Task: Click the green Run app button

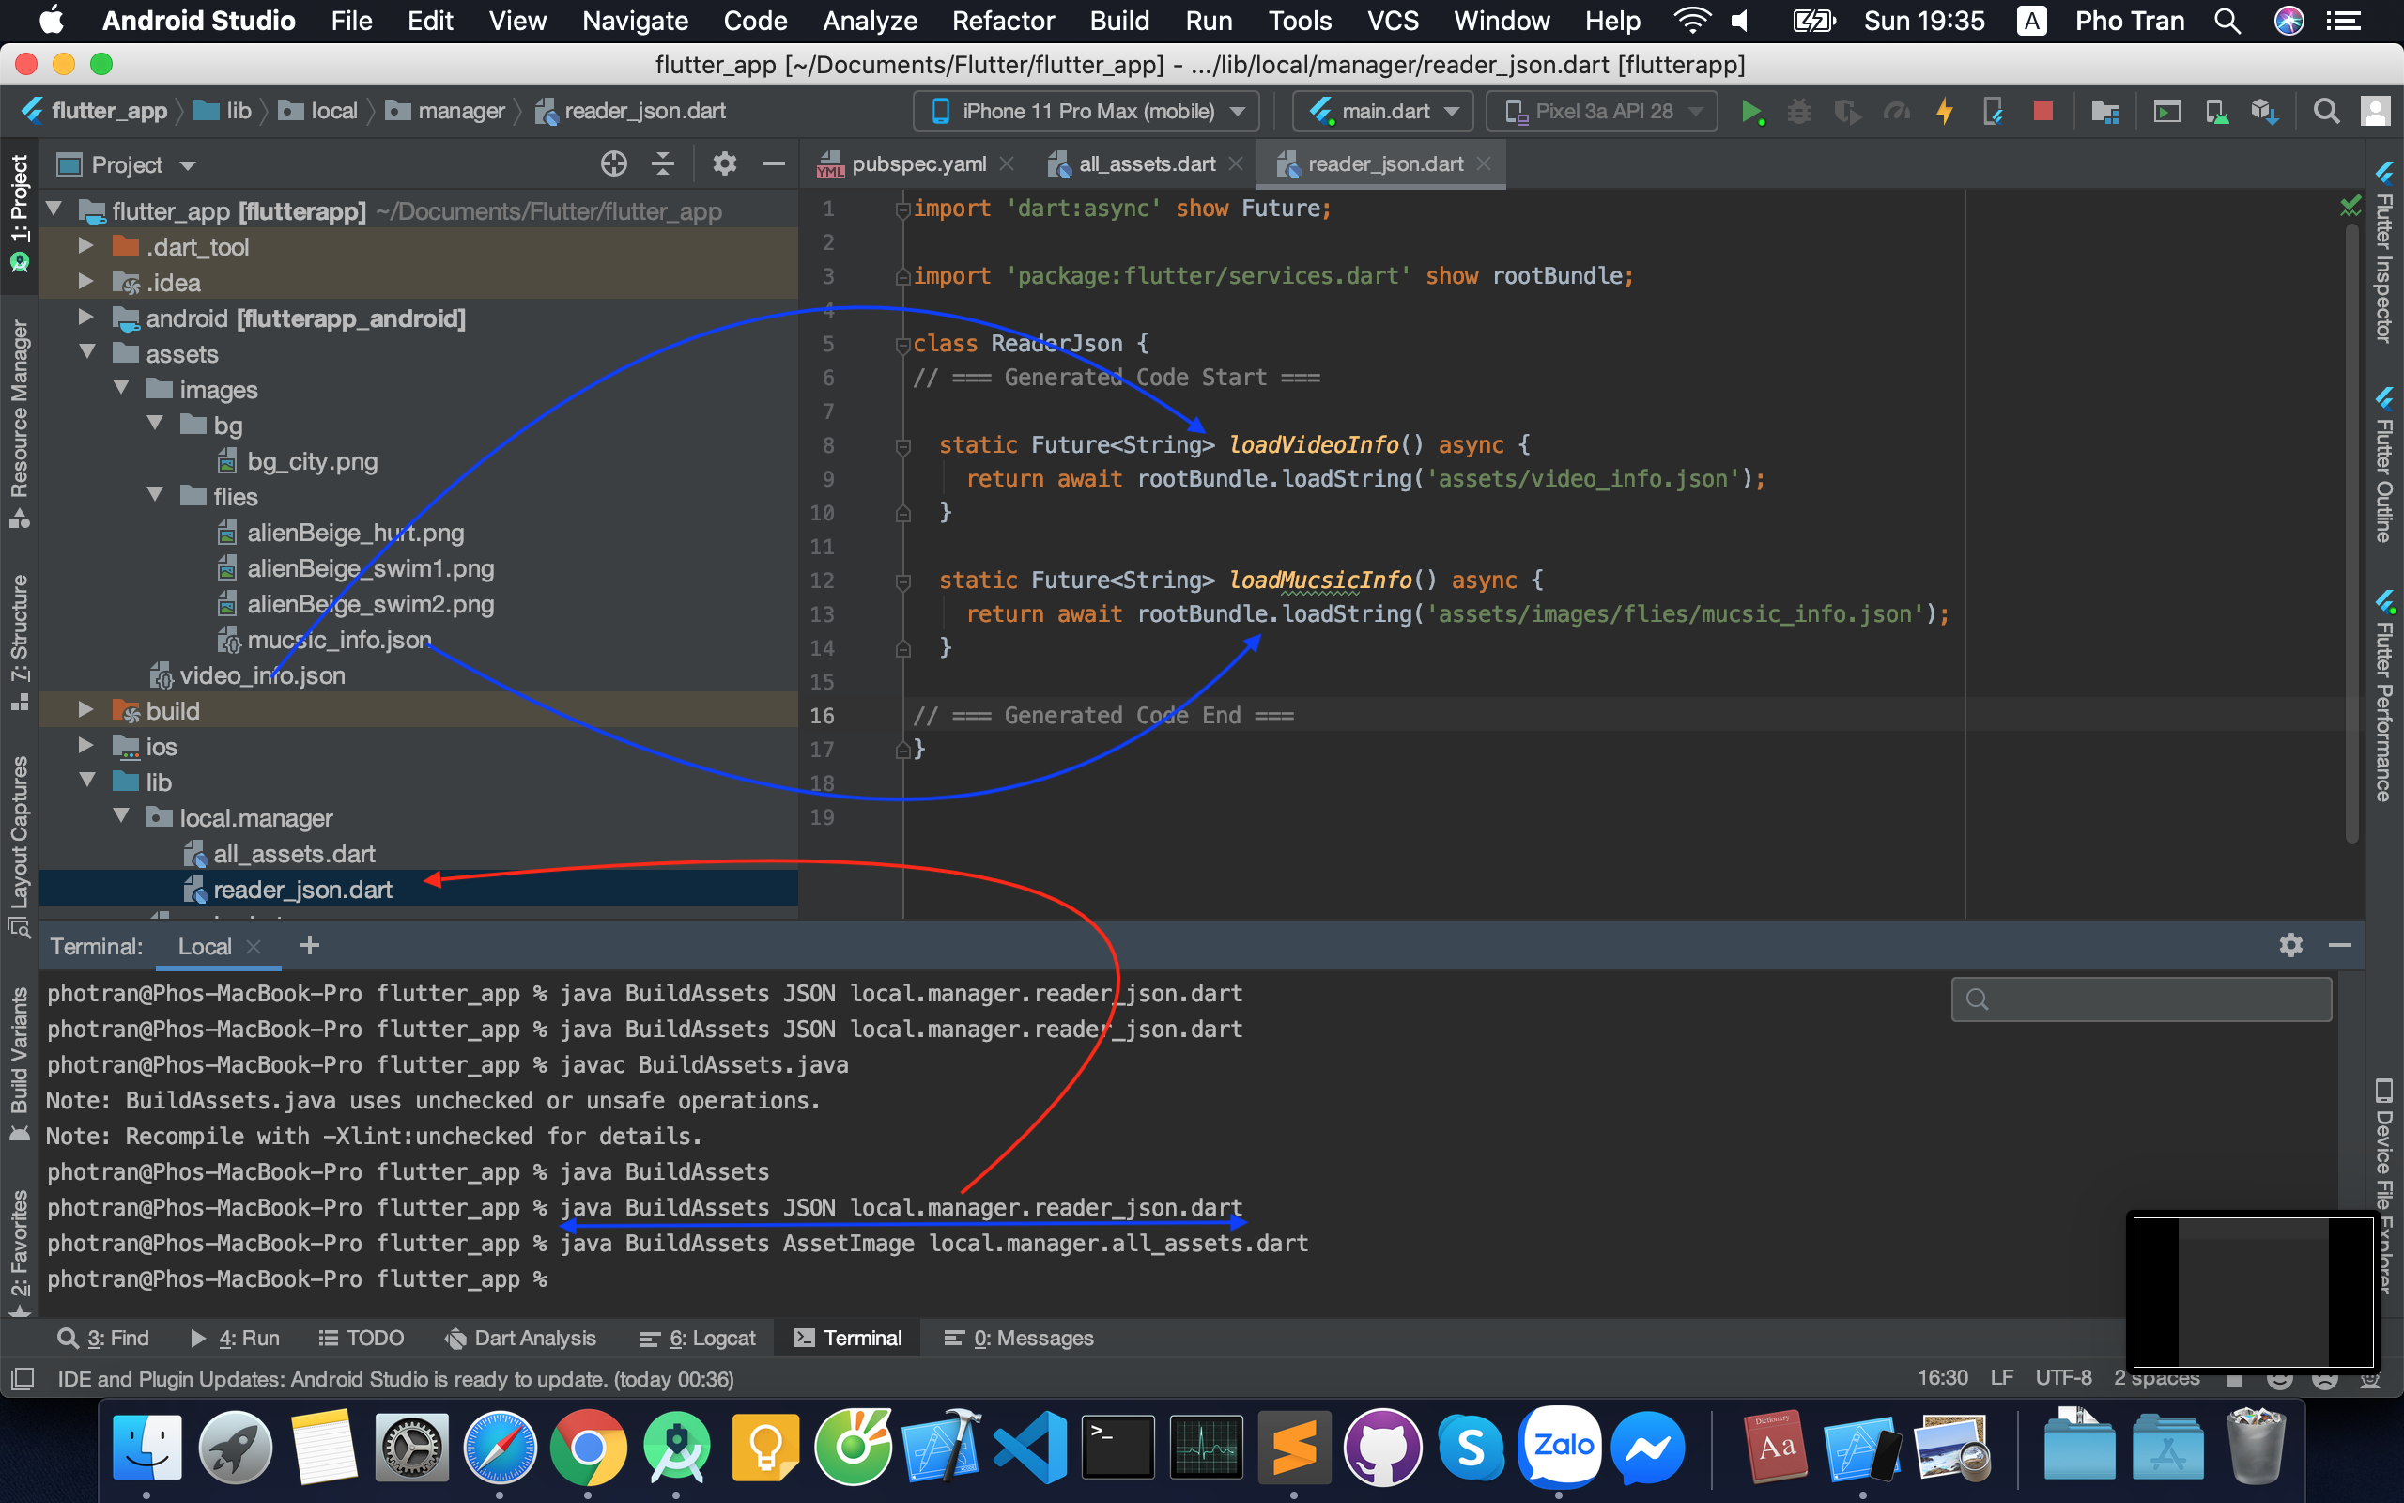Action: [1751, 112]
